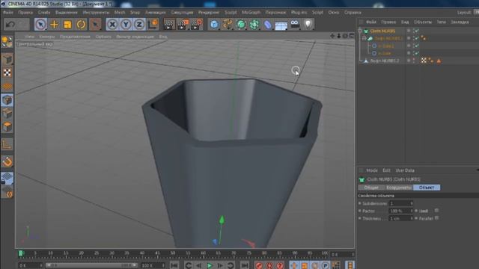Render to Picture Viewer icon
The image size is (479, 269).
pyautogui.click(x=183, y=25)
